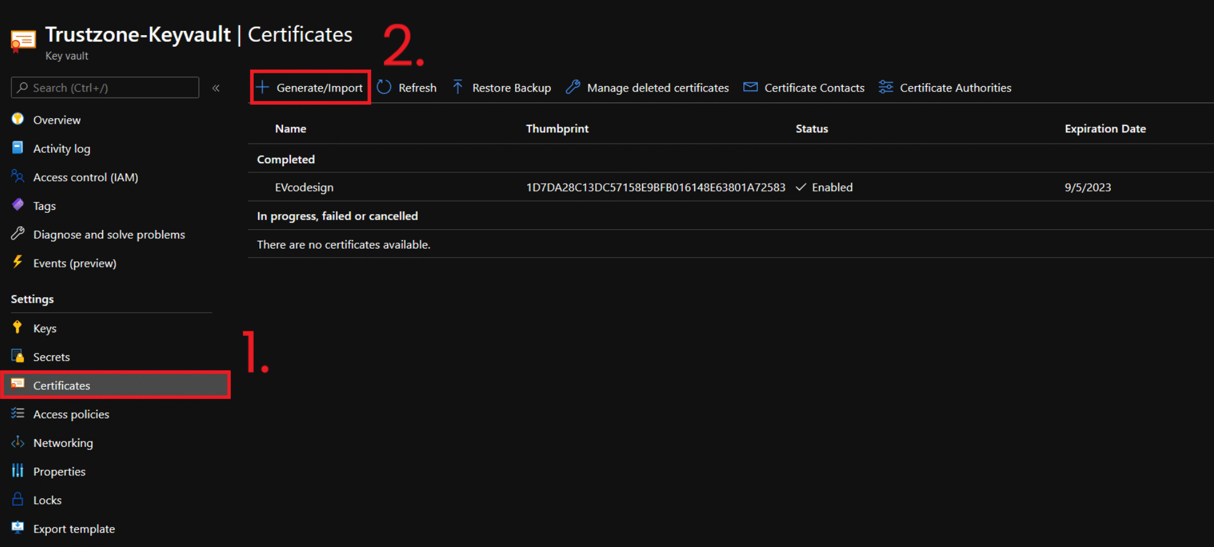Open Access control (IAM)
The height and width of the screenshot is (547, 1214).
(x=85, y=177)
